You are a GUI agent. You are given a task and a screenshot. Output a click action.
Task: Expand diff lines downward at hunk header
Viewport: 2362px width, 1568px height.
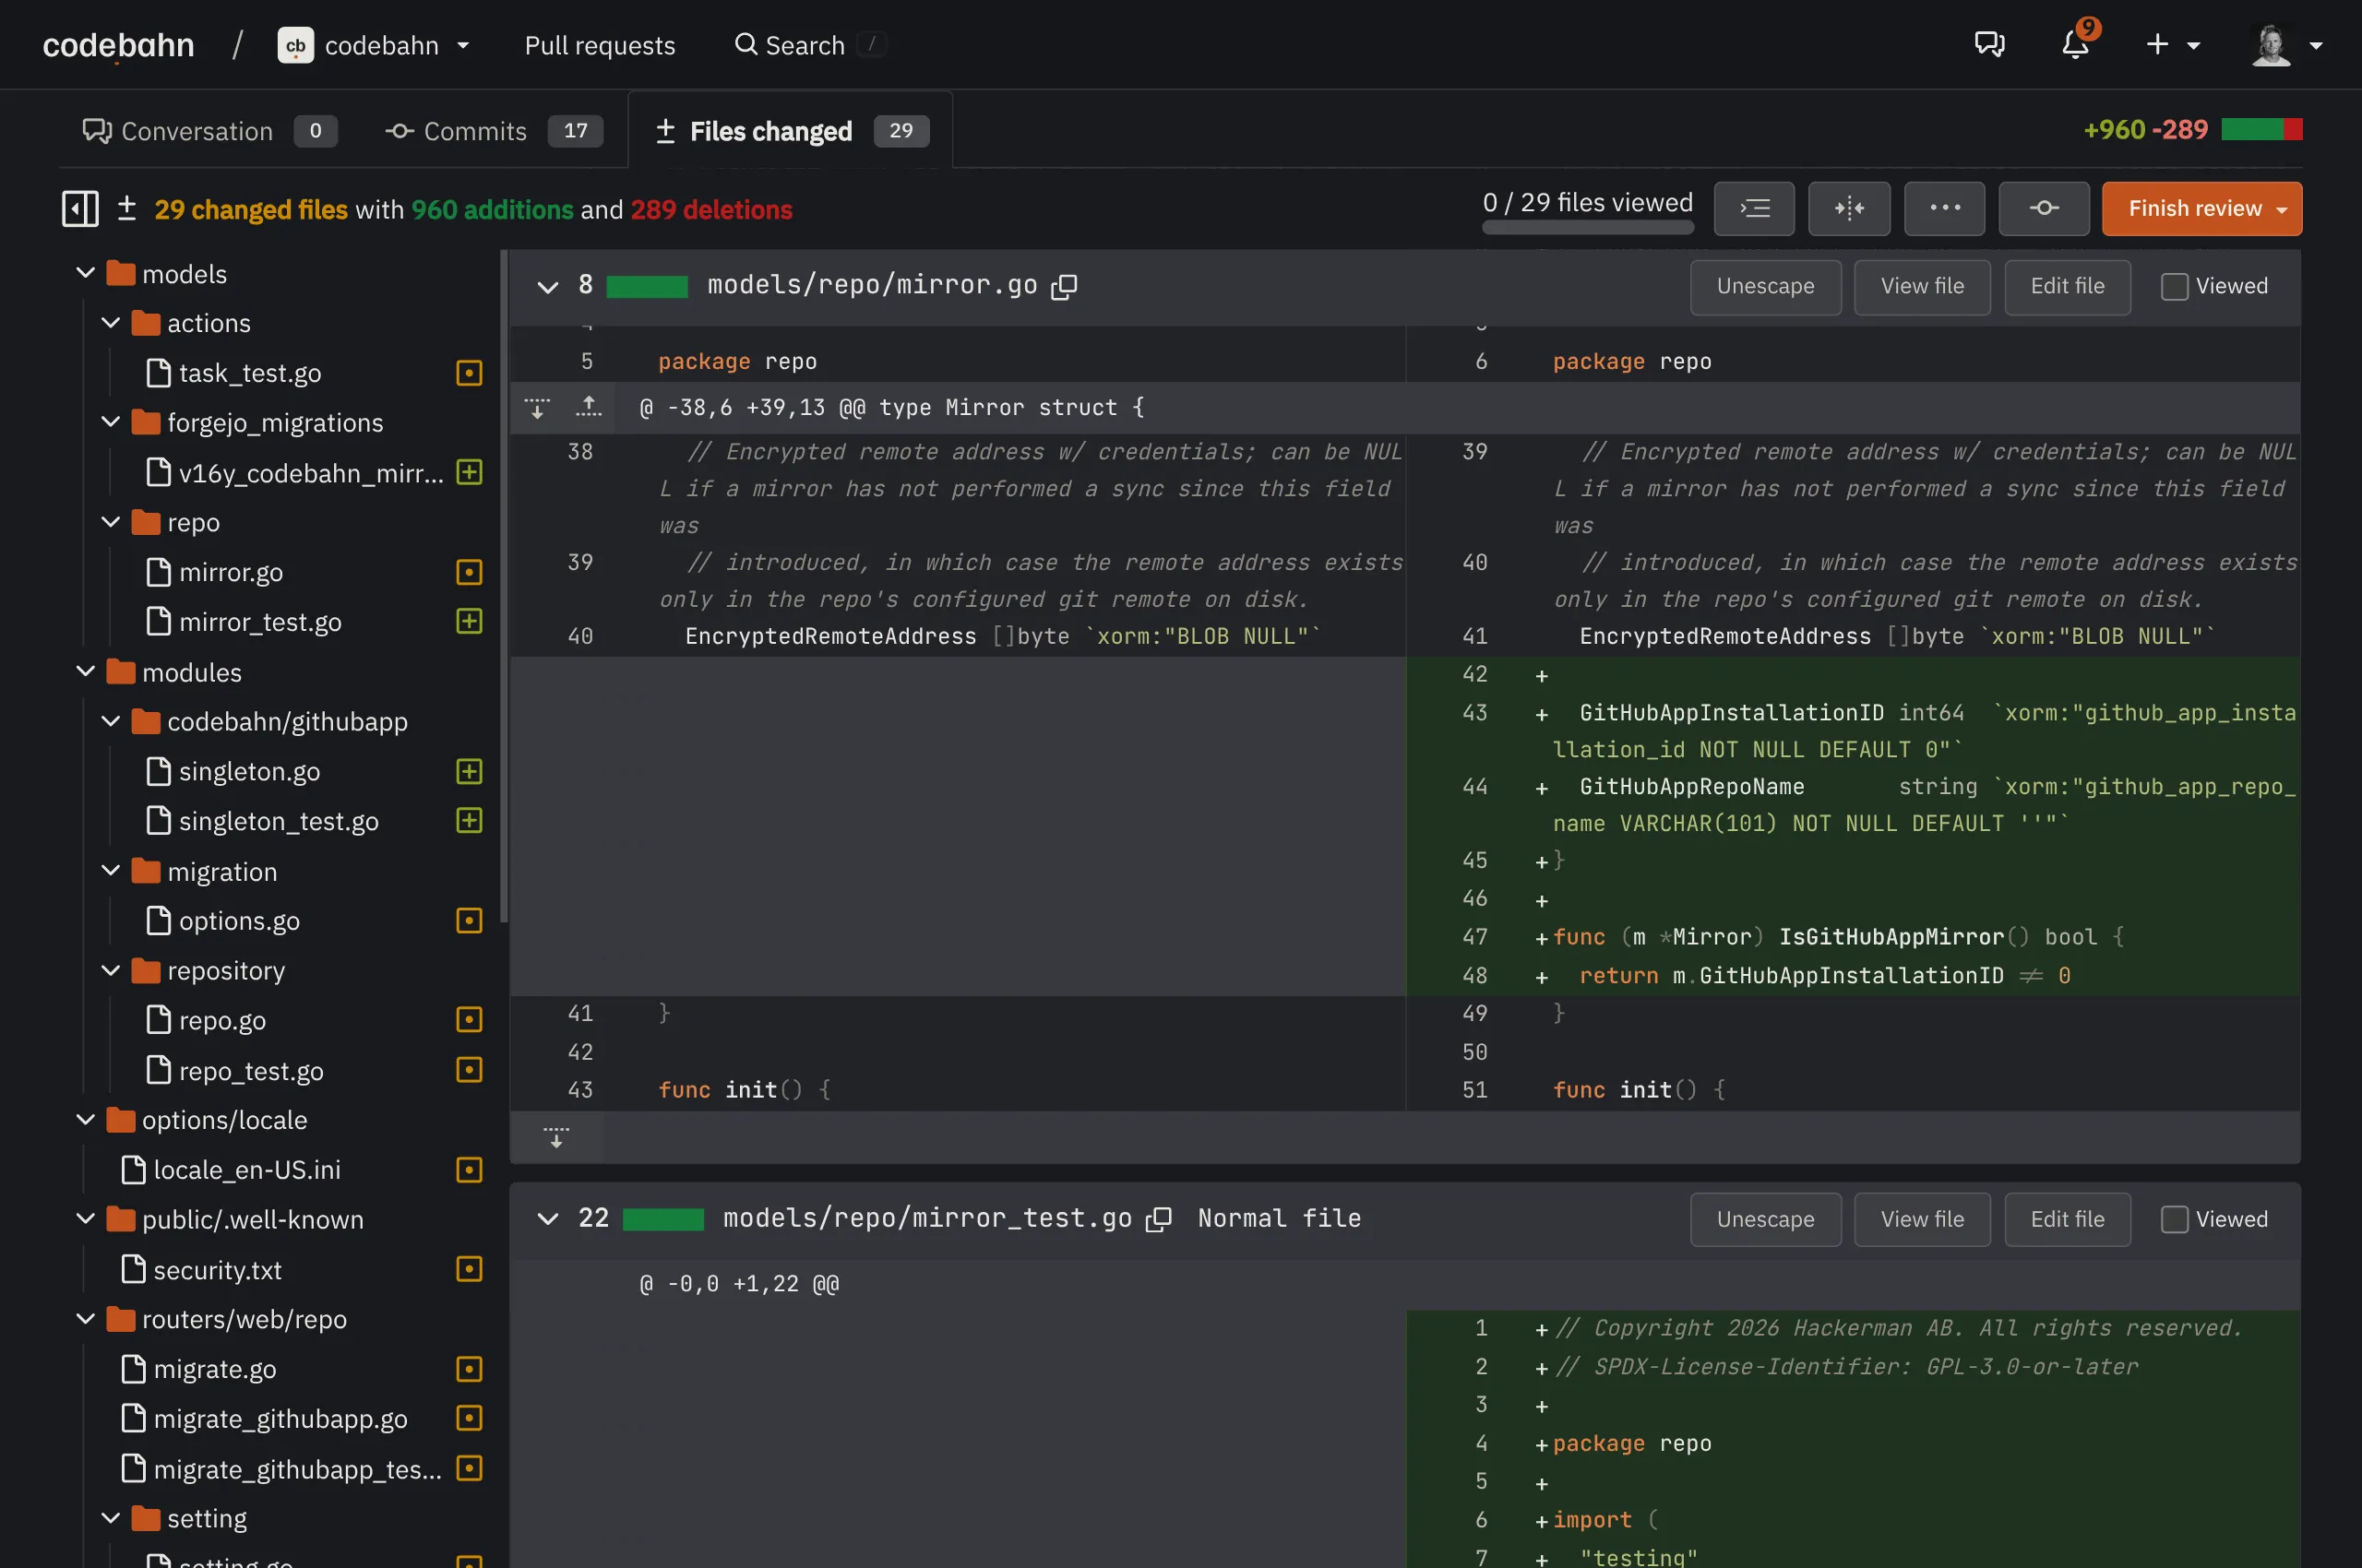coord(537,408)
